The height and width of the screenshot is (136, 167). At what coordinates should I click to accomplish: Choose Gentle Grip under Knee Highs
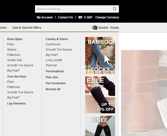click(x=15, y=60)
